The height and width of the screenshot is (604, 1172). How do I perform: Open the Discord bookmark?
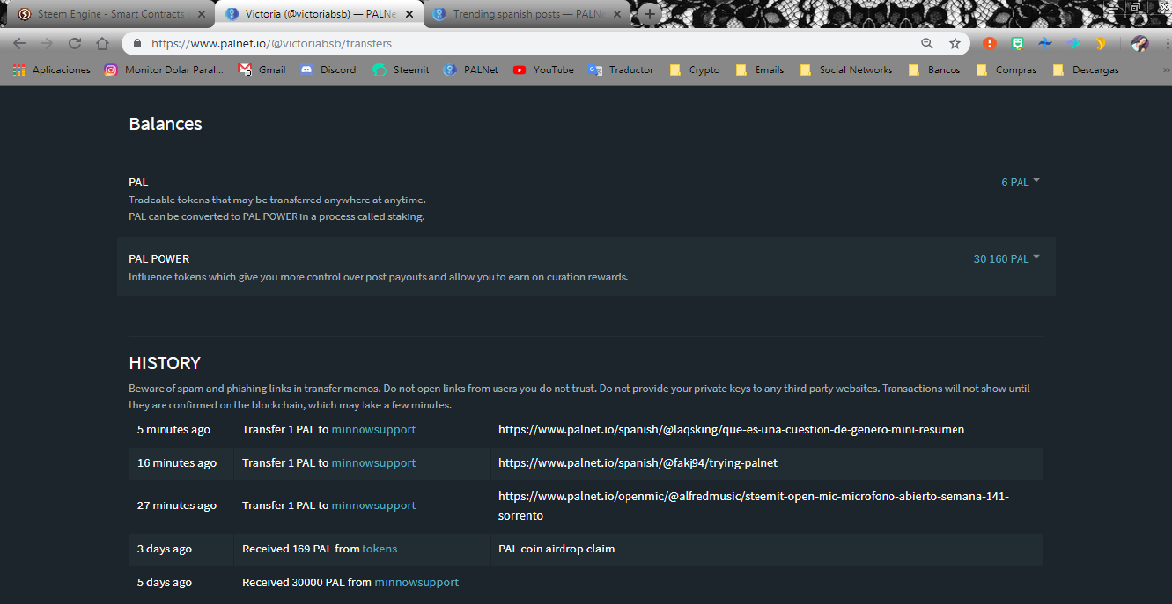[x=328, y=69]
